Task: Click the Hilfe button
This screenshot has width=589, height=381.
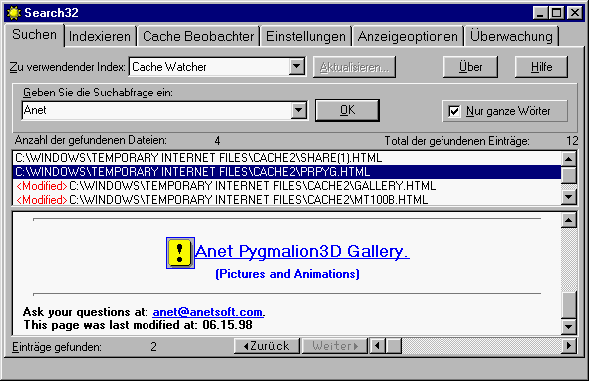Action: click(x=541, y=67)
